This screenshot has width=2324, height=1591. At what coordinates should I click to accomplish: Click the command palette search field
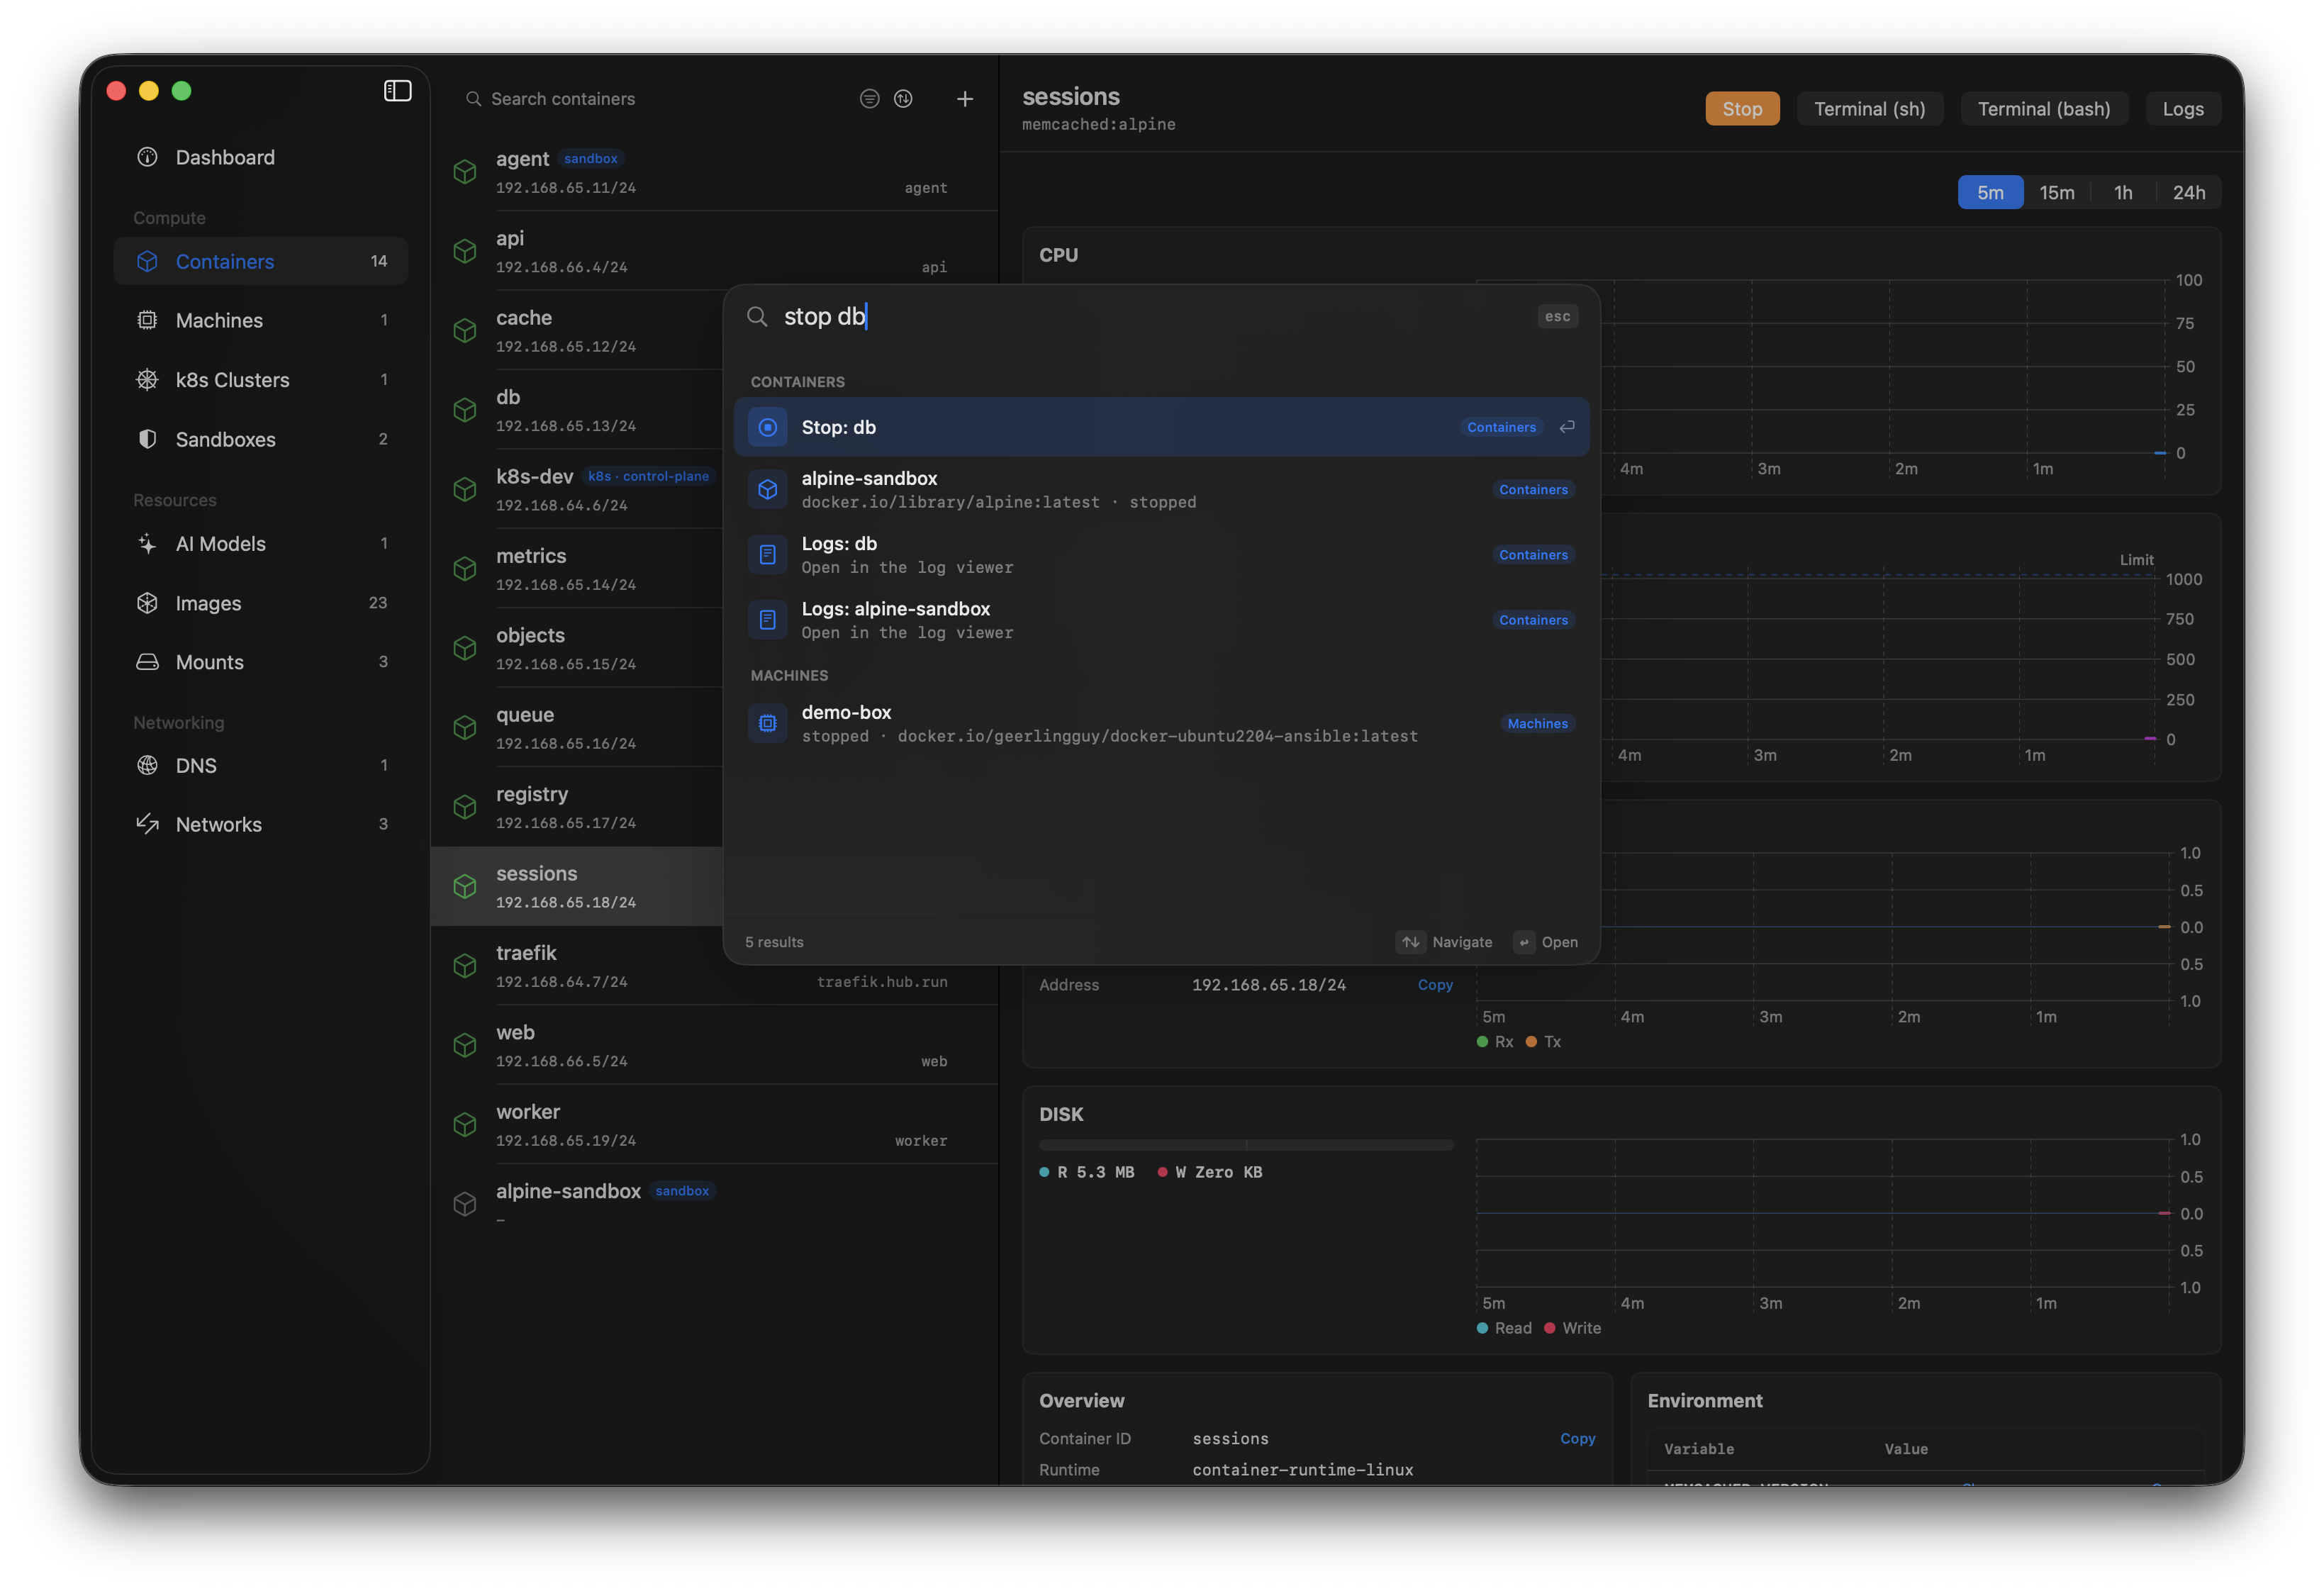pyautogui.click(x=1150, y=316)
